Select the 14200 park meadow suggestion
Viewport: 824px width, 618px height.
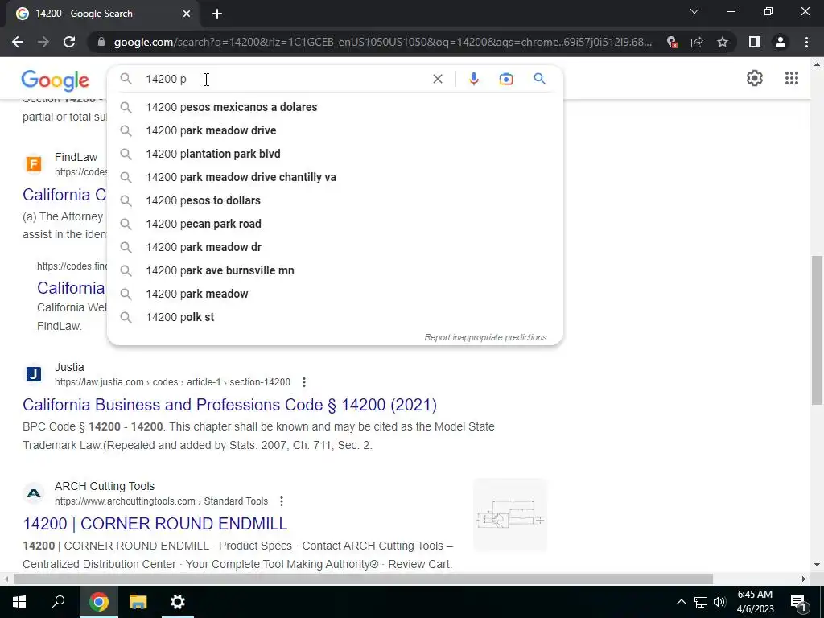(x=335, y=294)
